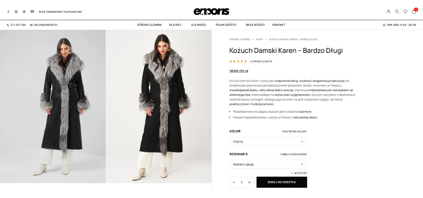Viewport: 423px width, 198px height.
Task: Open the Instagram social icon
Action: 16,11
